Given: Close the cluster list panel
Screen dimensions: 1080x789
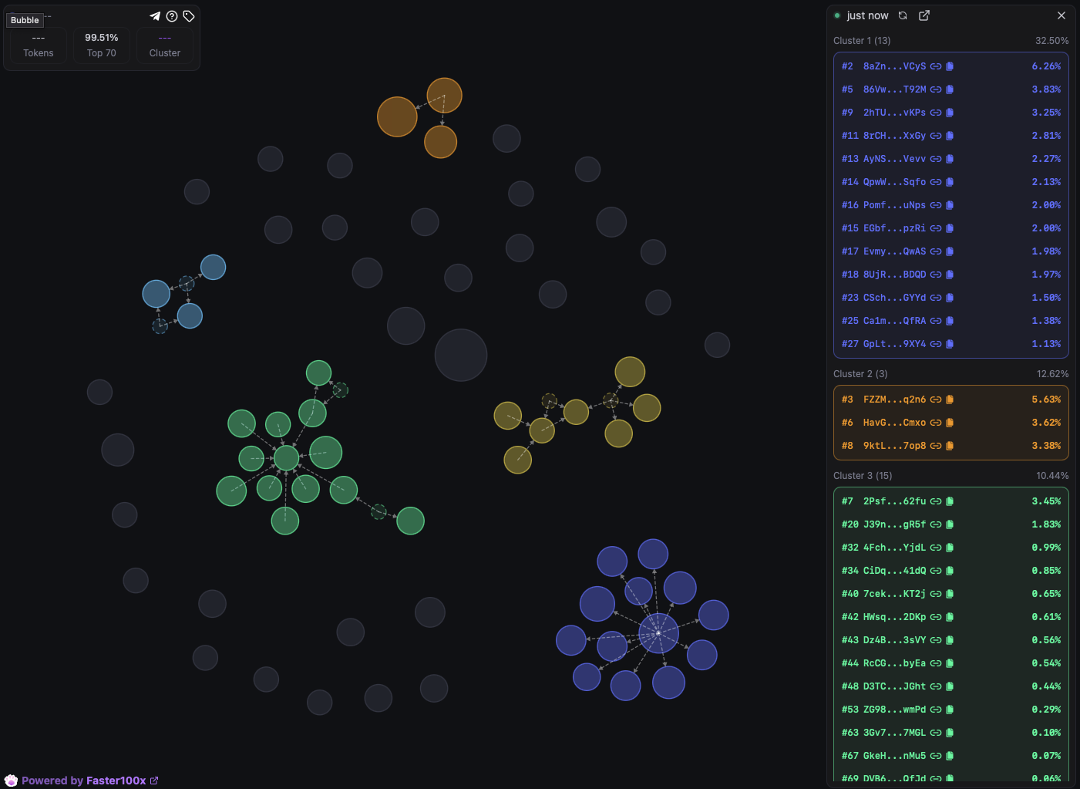Looking at the screenshot, I should tap(1061, 15).
